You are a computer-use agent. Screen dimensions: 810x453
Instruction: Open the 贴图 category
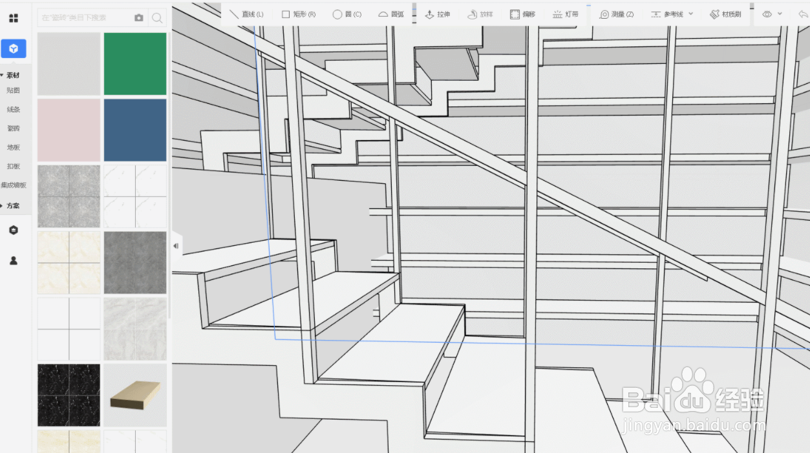14,90
